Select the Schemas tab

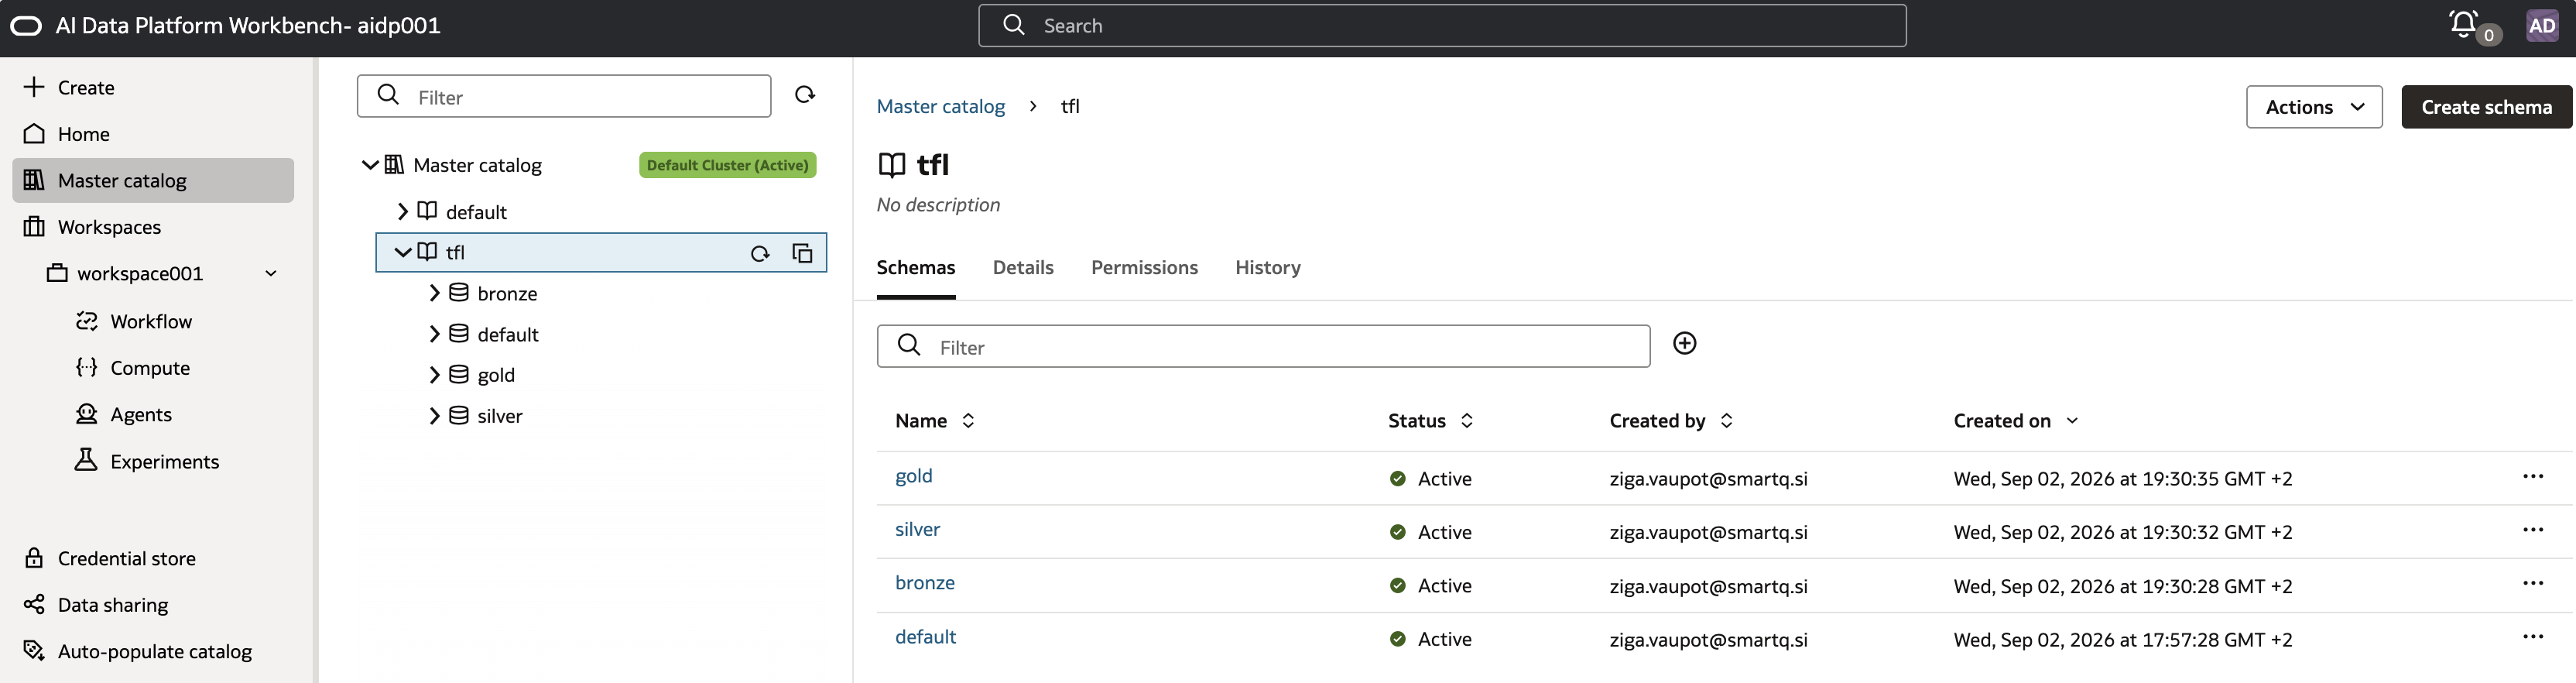(x=916, y=267)
